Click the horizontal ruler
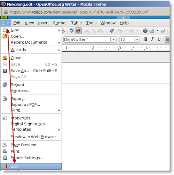The image size is (174, 175). [x=116, y=48]
